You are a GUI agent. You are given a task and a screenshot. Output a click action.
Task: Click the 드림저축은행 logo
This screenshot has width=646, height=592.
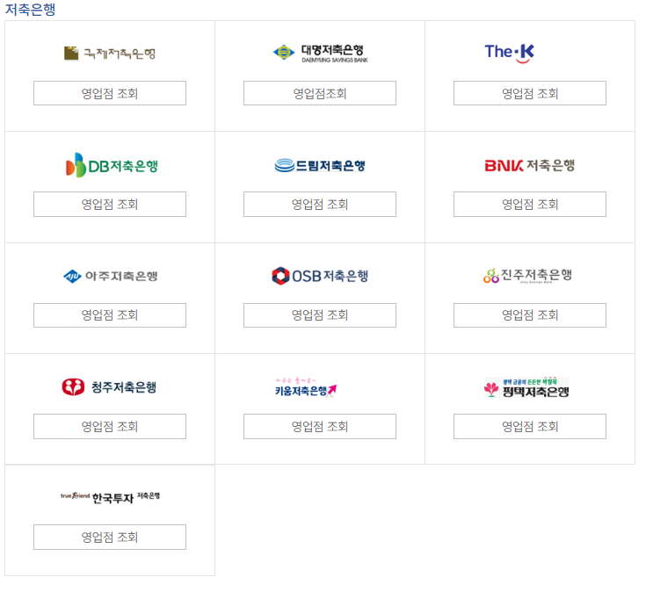pyautogui.click(x=320, y=165)
